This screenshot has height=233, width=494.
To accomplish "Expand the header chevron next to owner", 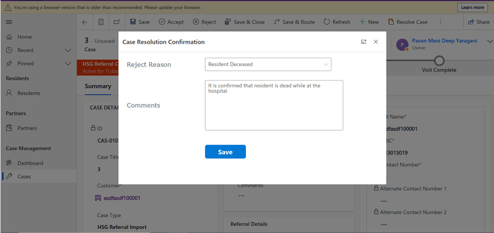I will [x=489, y=42].
